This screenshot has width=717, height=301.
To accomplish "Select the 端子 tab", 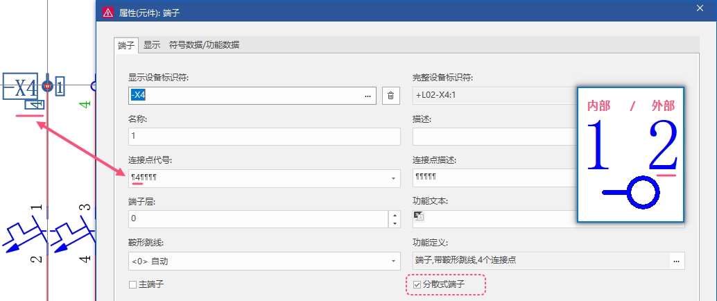I will click(x=126, y=45).
